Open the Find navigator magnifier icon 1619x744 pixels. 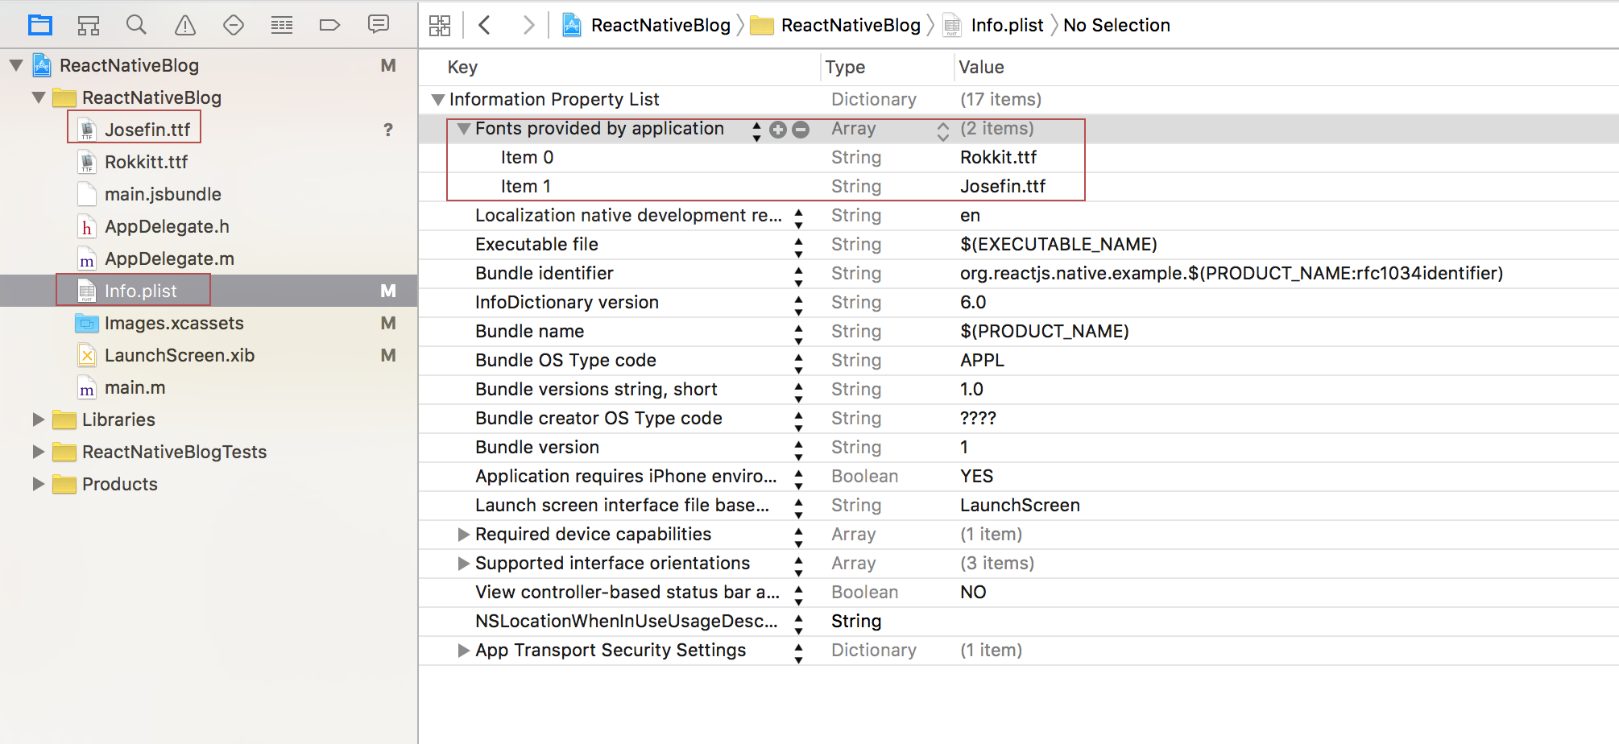point(136,25)
